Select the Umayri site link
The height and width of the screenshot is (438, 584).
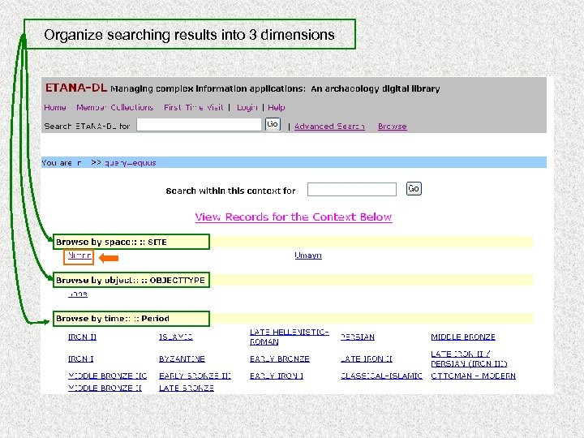click(308, 255)
